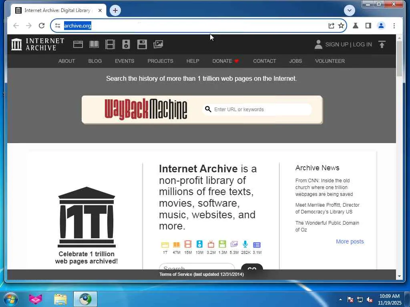Click LOG IN link

(x=362, y=44)
